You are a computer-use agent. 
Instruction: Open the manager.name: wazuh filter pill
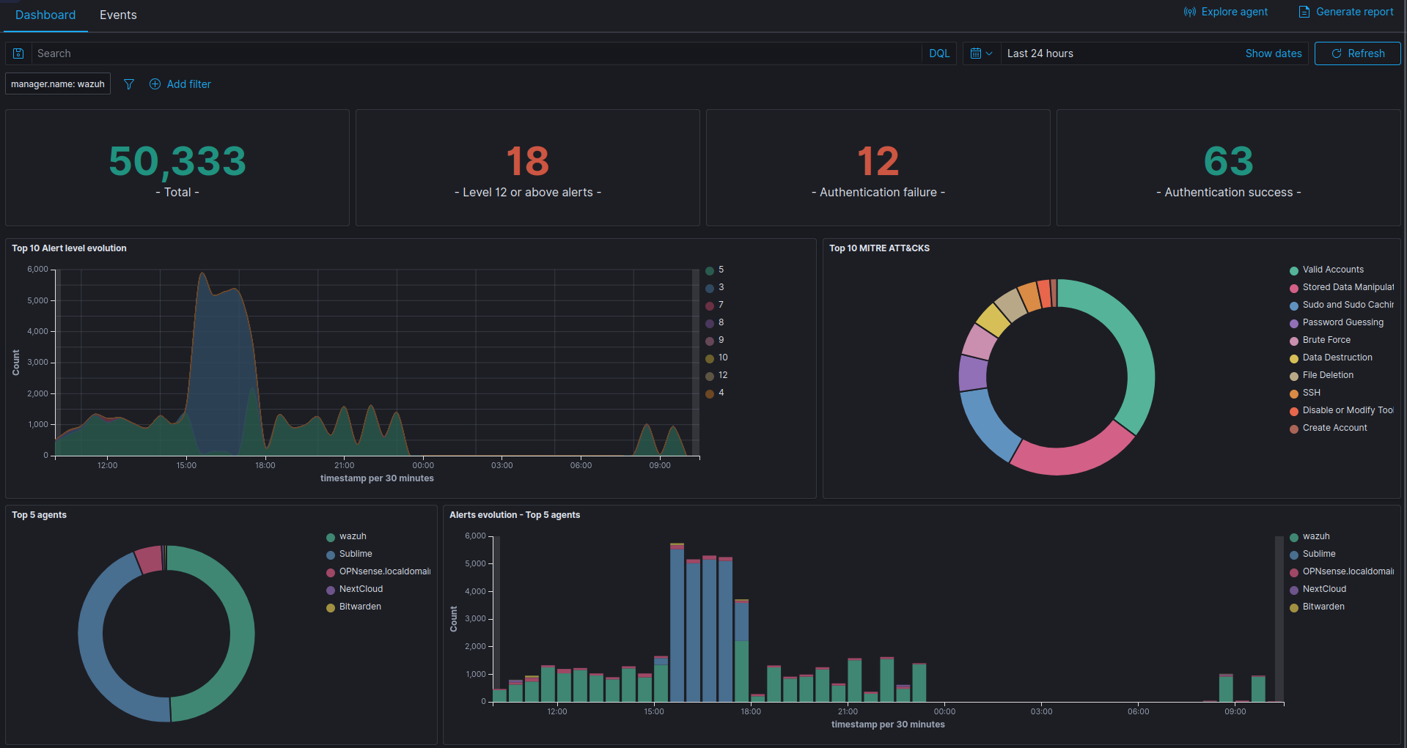coord(58,84)
